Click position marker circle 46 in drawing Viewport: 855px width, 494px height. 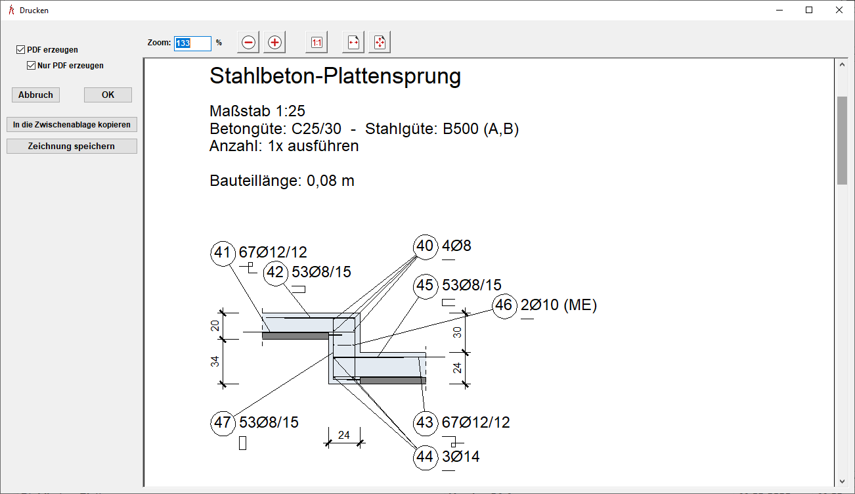point(504,305)
